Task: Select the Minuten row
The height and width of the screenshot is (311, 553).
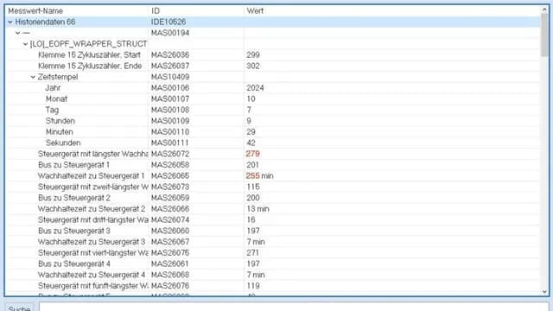Action: pyautogui.click(x=273, y=132)
